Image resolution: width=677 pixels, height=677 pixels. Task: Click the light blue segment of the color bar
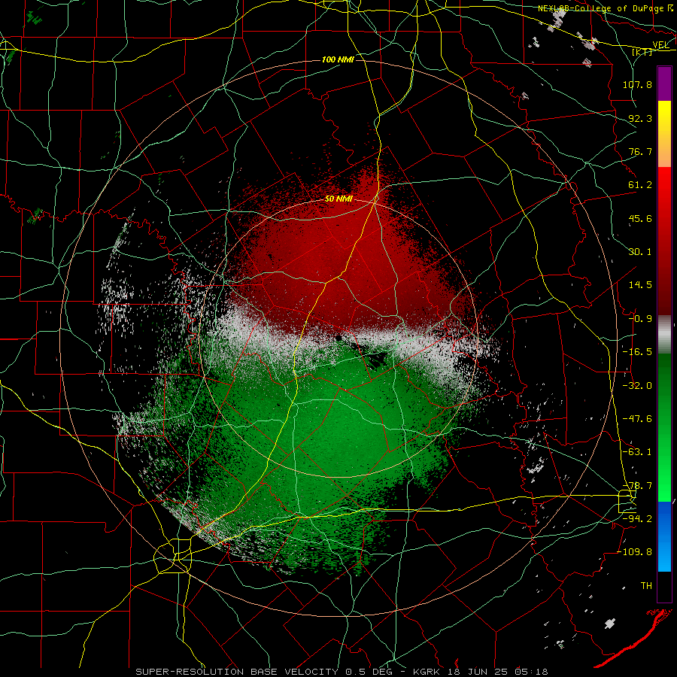click(x=664, y=536)
